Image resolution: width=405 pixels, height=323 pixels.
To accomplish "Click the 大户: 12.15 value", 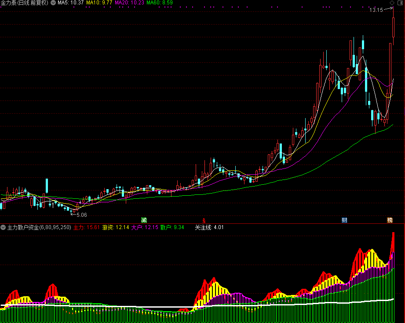I will coord(145,227).
